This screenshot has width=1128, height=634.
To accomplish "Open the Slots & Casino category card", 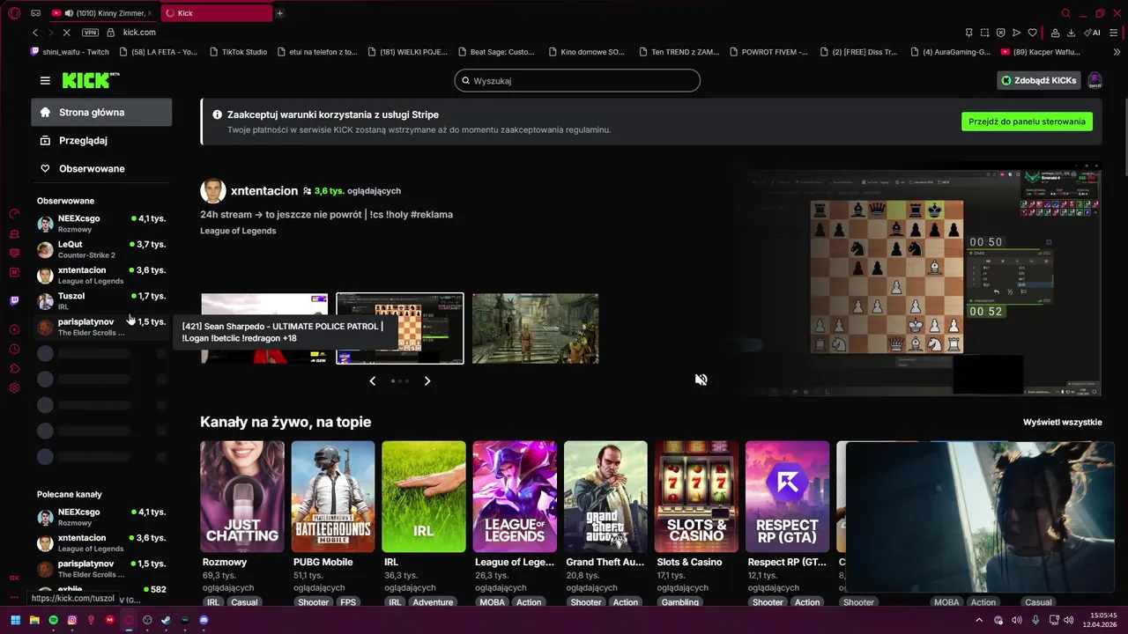I will coord(696,497).
